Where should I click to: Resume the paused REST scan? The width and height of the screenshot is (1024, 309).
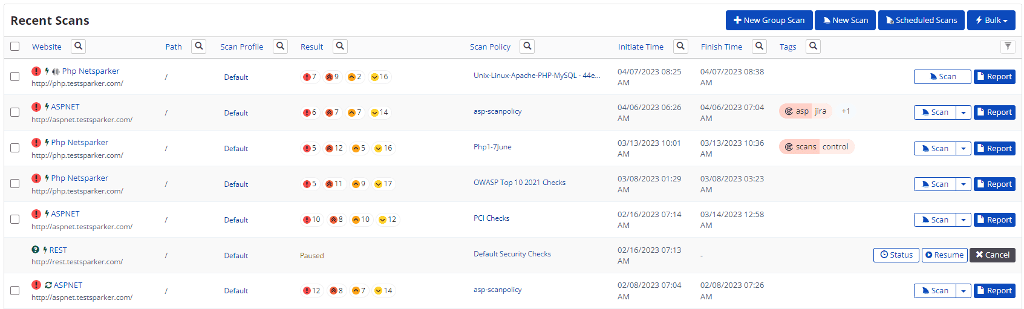click(944, 255)
